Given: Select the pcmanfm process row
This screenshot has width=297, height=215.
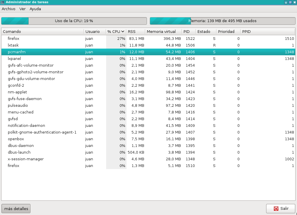Looking at the screenshot, I should point(148,52).
